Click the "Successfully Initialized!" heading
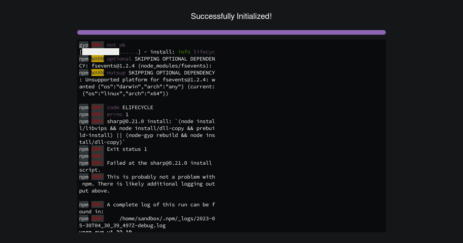The height and width of the screenshot is (243, 463). click(231, 16)
